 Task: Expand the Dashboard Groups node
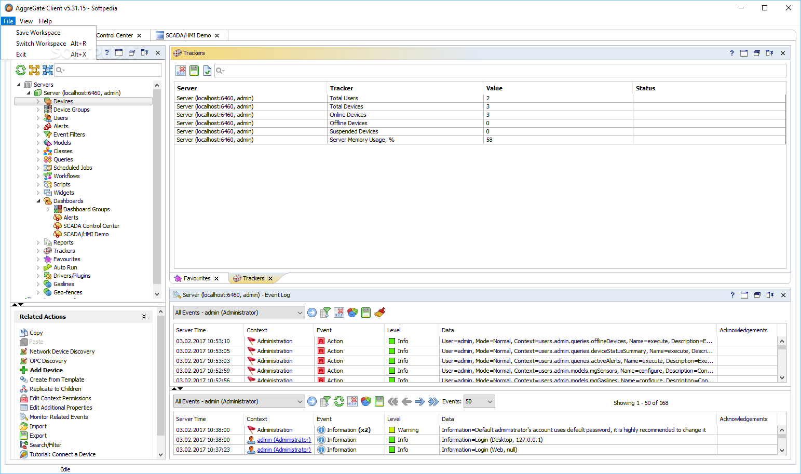(x=48, y=209)
